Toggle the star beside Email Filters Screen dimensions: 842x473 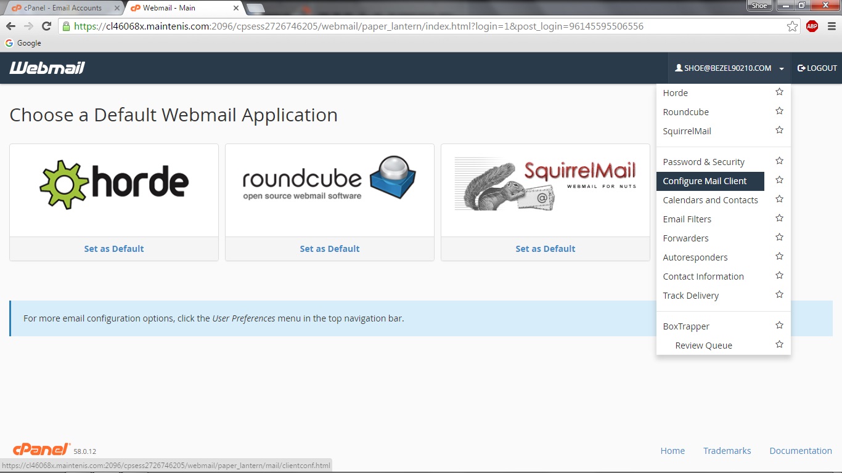[x=779, y=218]
